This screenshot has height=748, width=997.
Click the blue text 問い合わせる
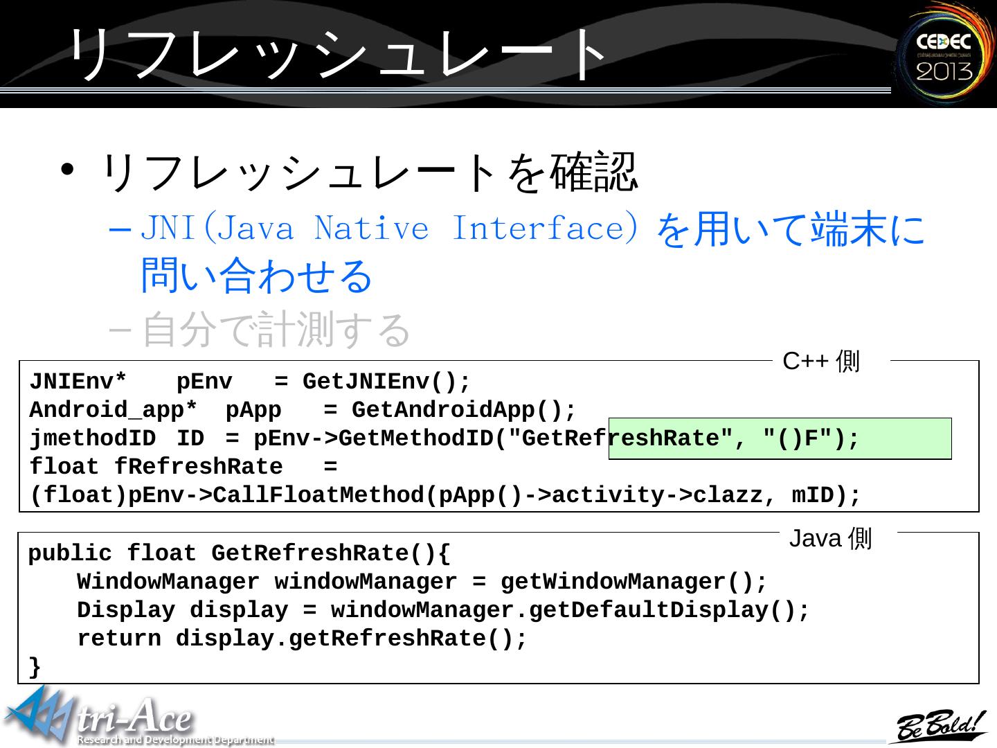coord(257,276)
